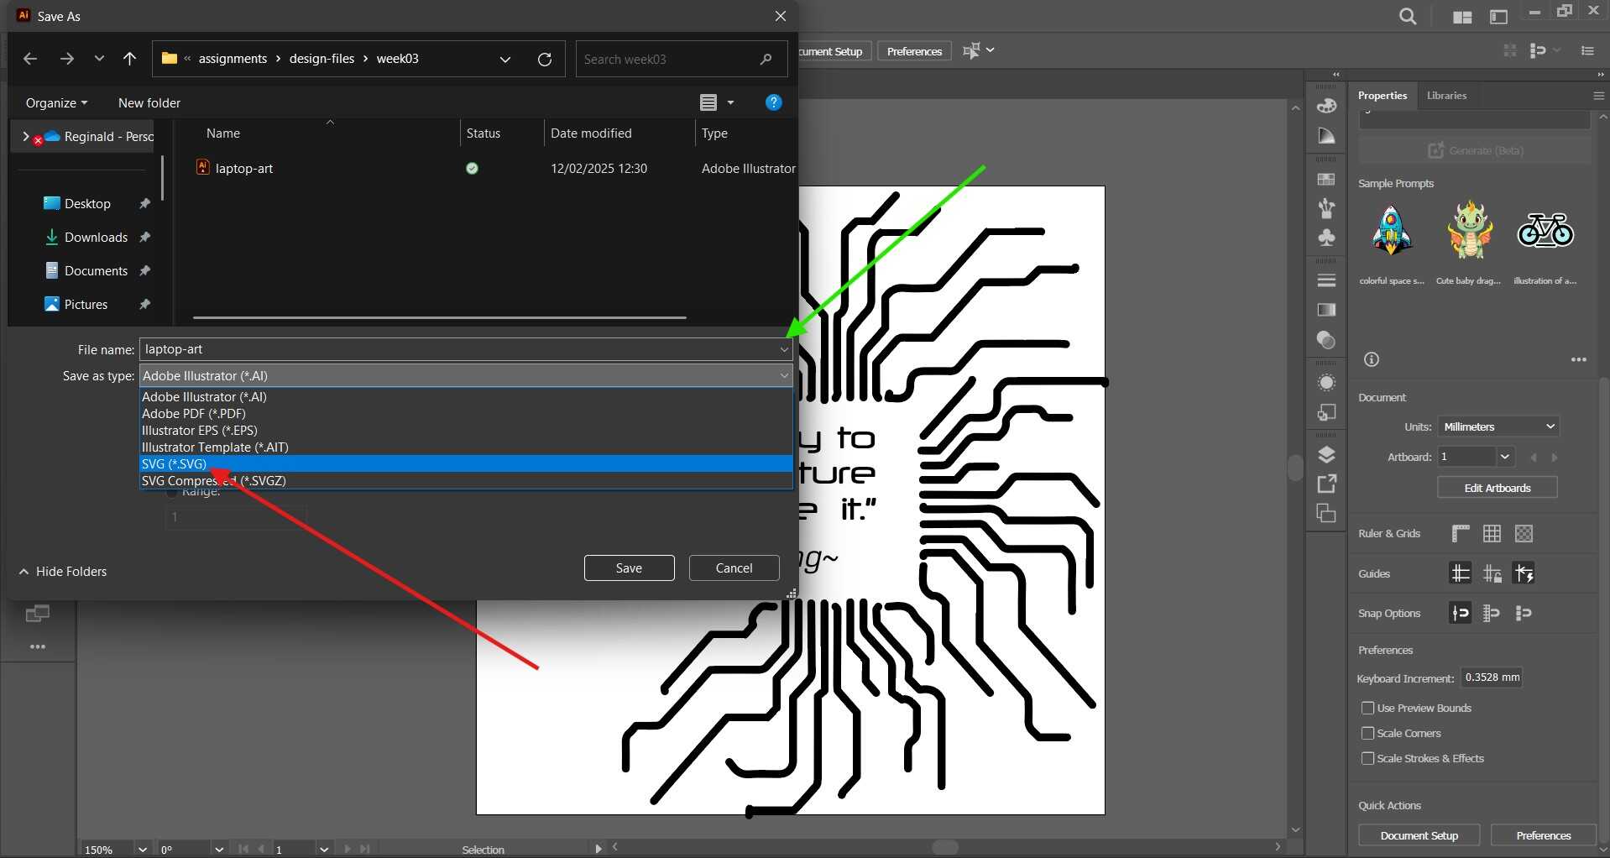Open the Gradient panel icon
This screenshot has height=858, width=1610.
click(1326, 310)
